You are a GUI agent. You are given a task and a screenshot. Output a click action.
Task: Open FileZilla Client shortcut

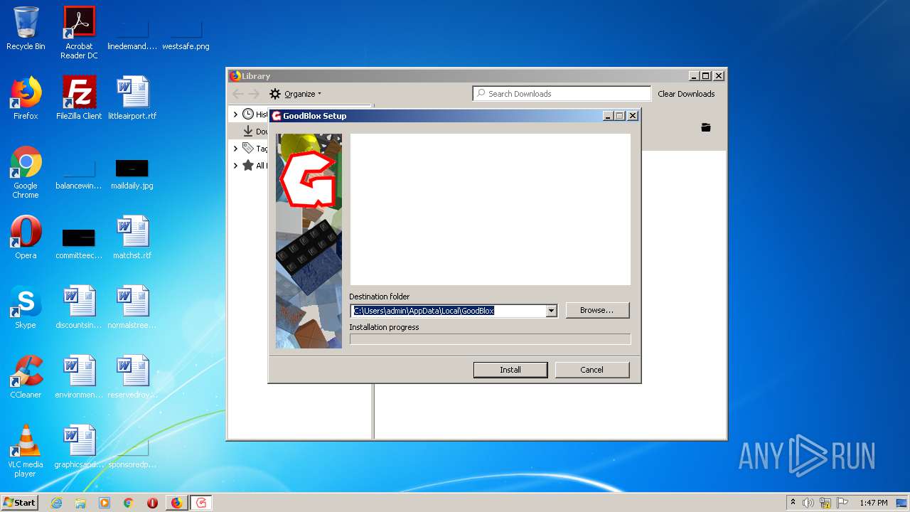tap(79, 98)
